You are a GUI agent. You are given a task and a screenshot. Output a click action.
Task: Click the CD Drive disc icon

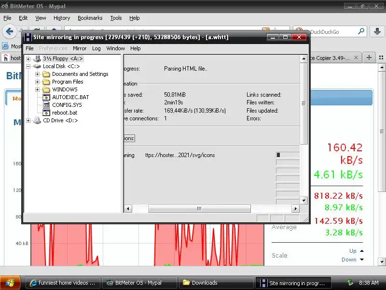coord(37,120)
